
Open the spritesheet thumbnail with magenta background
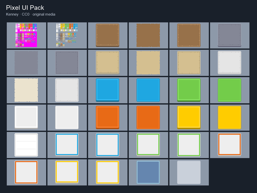(26, 35)
